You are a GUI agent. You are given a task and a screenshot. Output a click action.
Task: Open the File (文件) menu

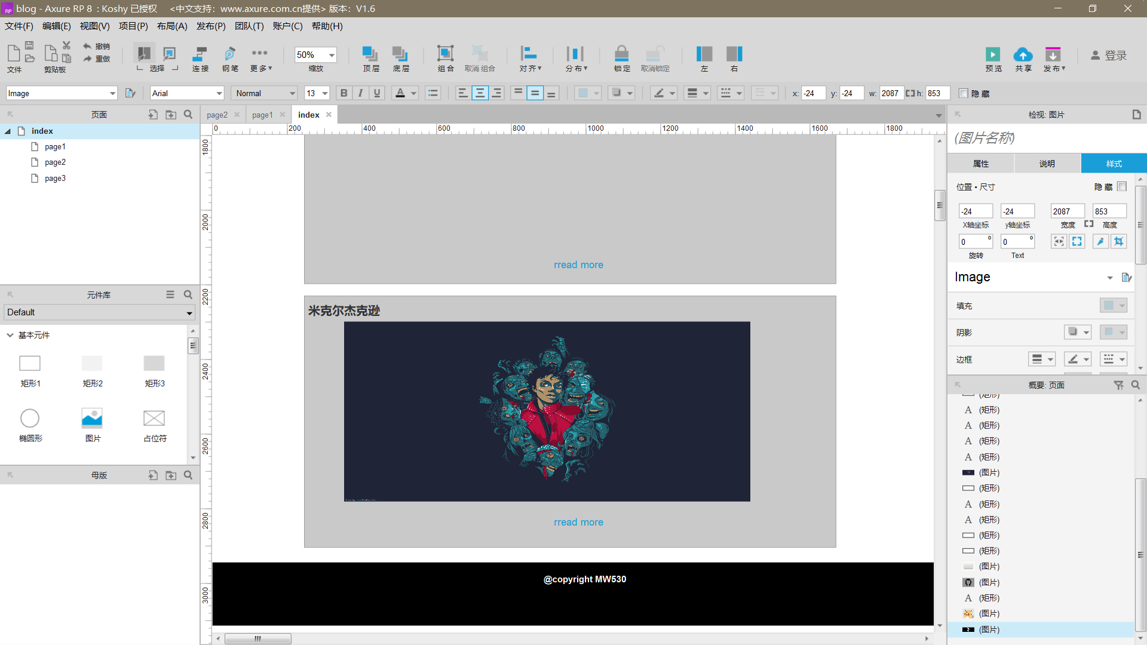tap(19, 26)
